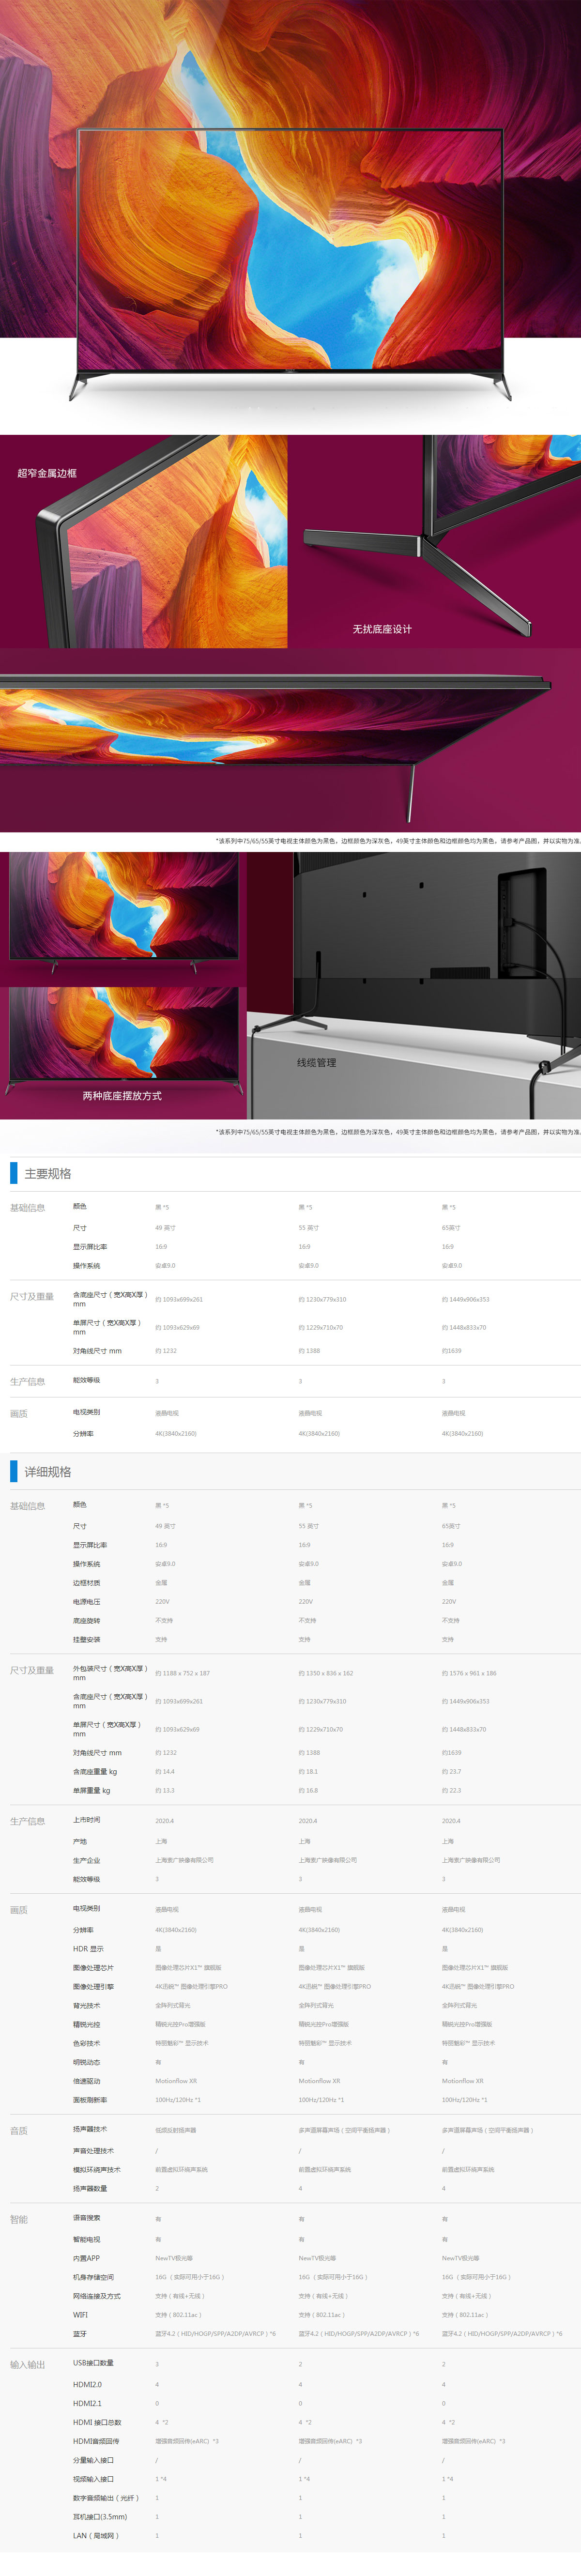The image size is (581, 2576).
Task: Click the '分量输入接口' row label
Action: [93, 2460]
